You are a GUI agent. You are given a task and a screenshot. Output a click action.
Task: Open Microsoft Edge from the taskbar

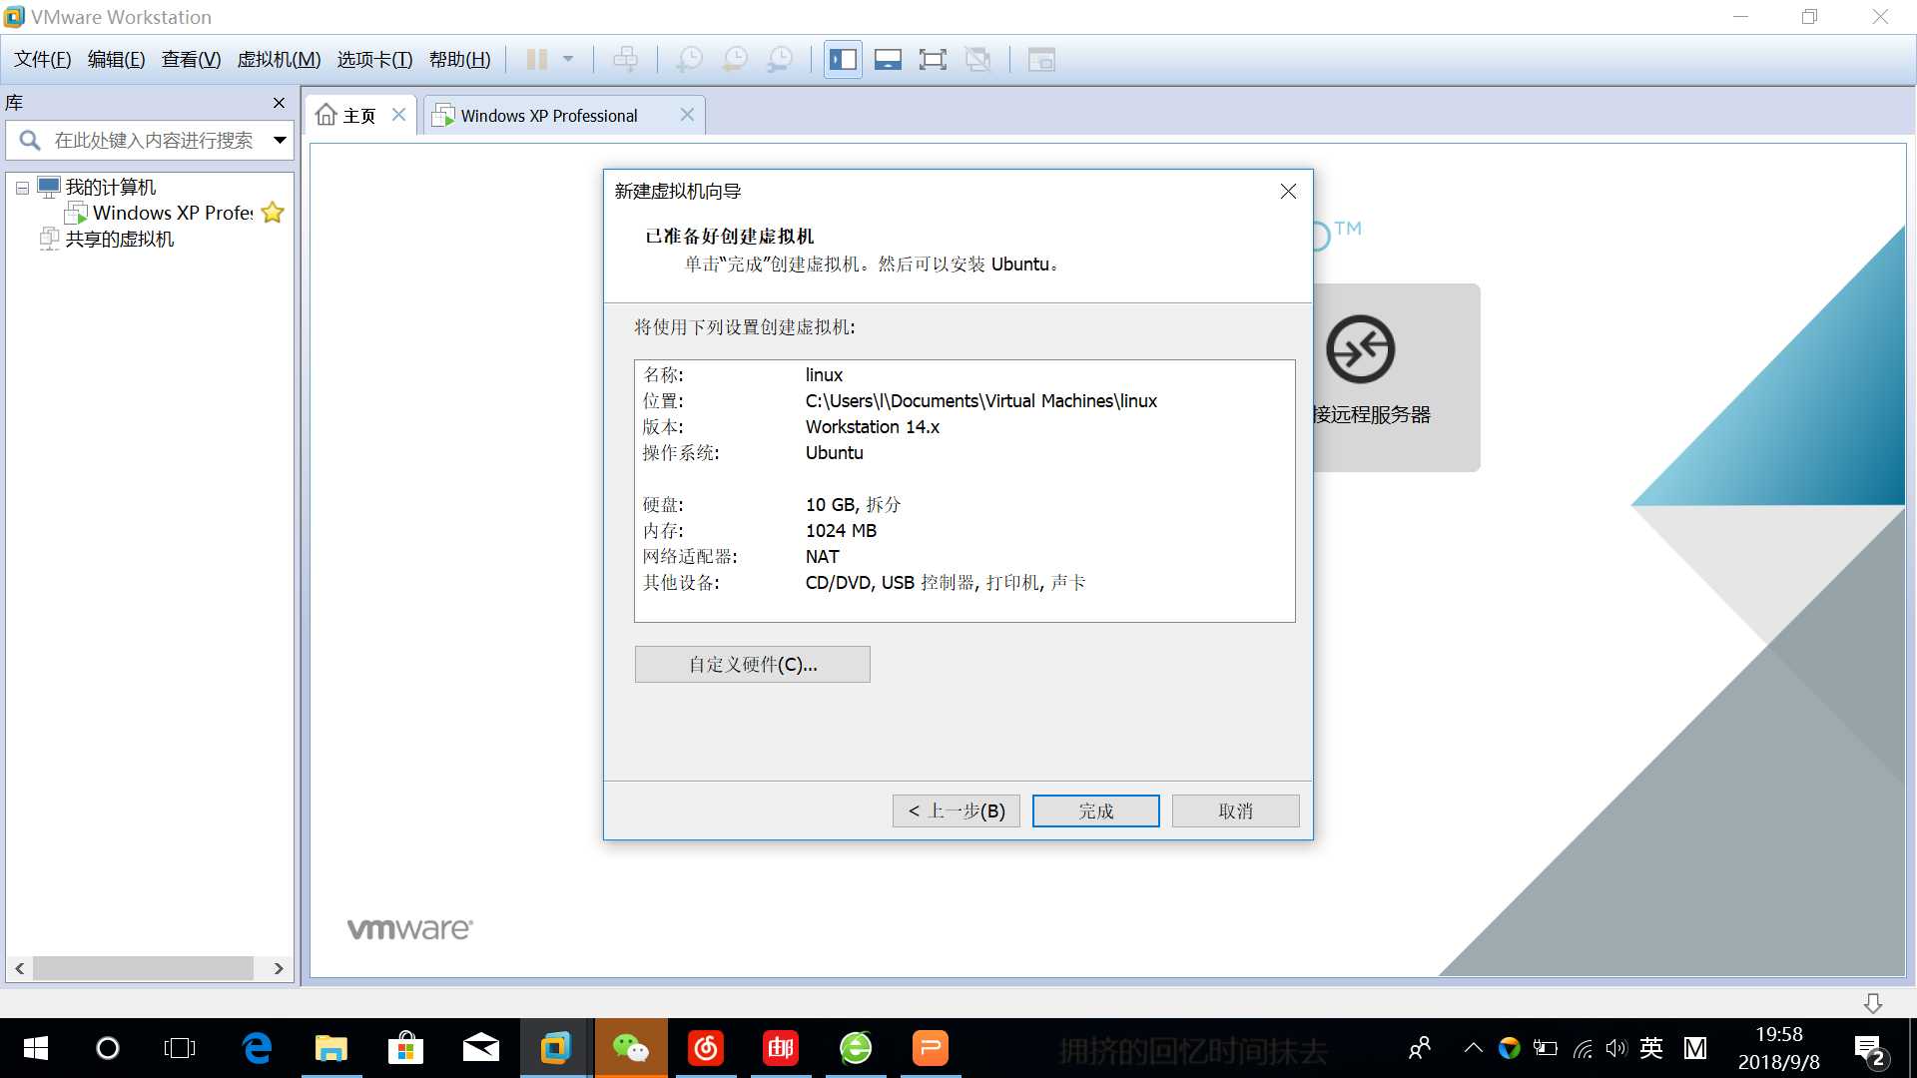(257, 1048)
